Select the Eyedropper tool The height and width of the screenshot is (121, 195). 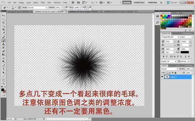tap(3, 33)
